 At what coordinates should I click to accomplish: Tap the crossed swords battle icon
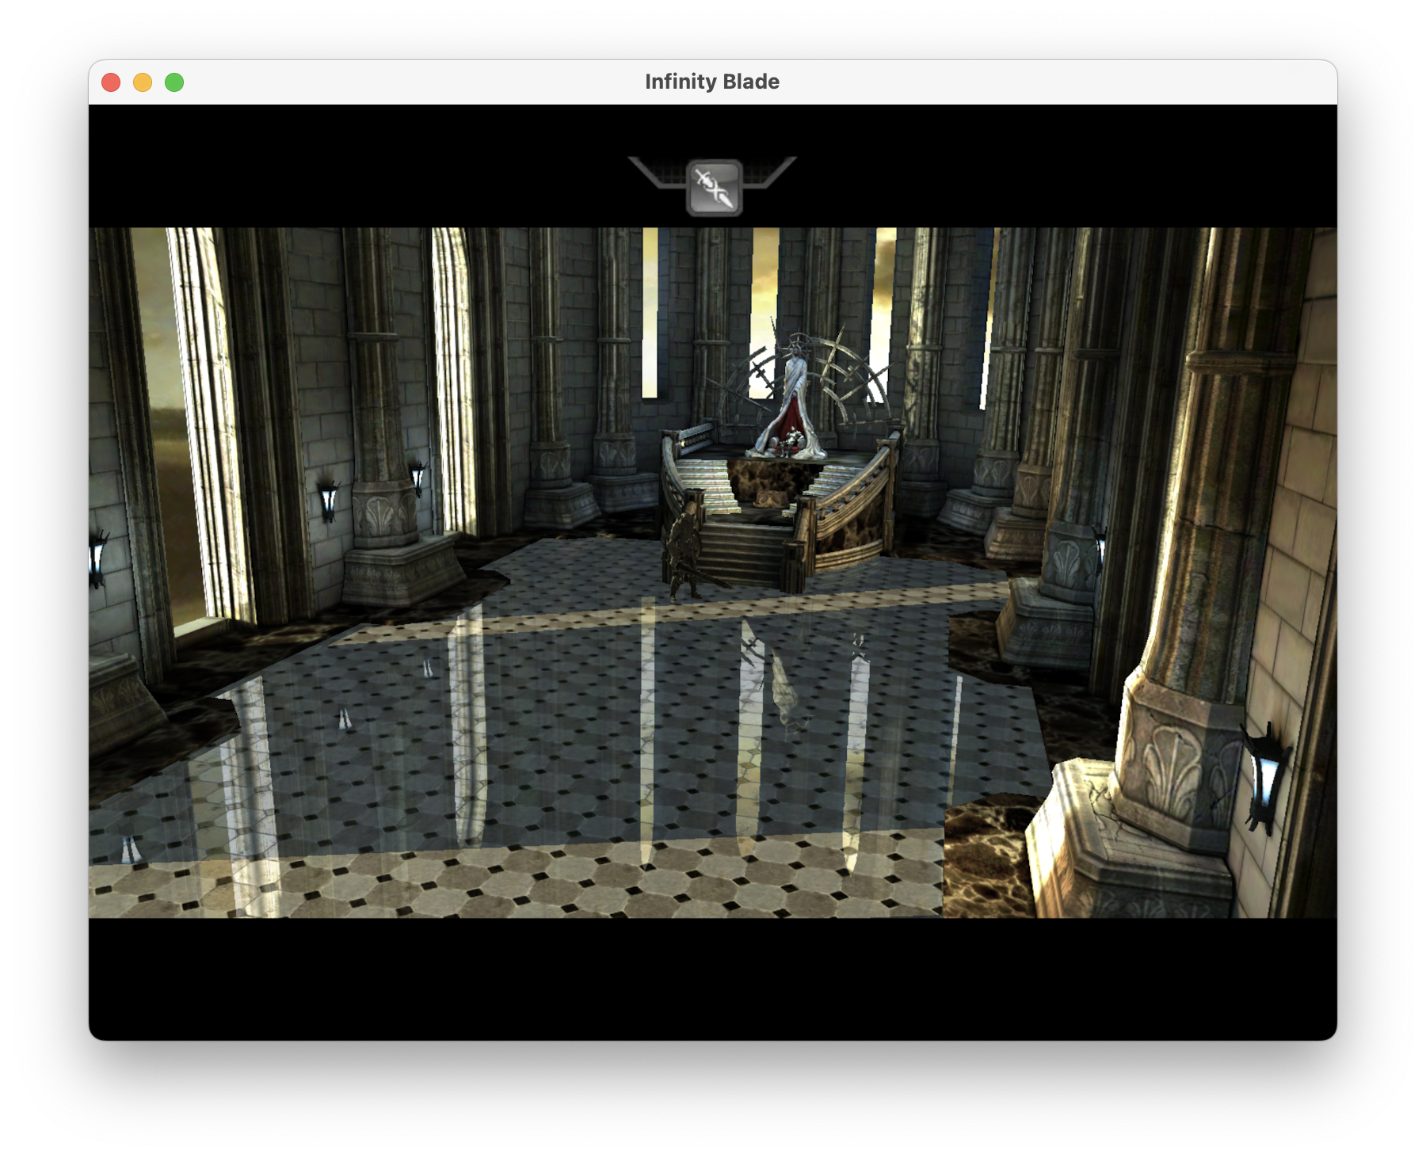(711, 188)
